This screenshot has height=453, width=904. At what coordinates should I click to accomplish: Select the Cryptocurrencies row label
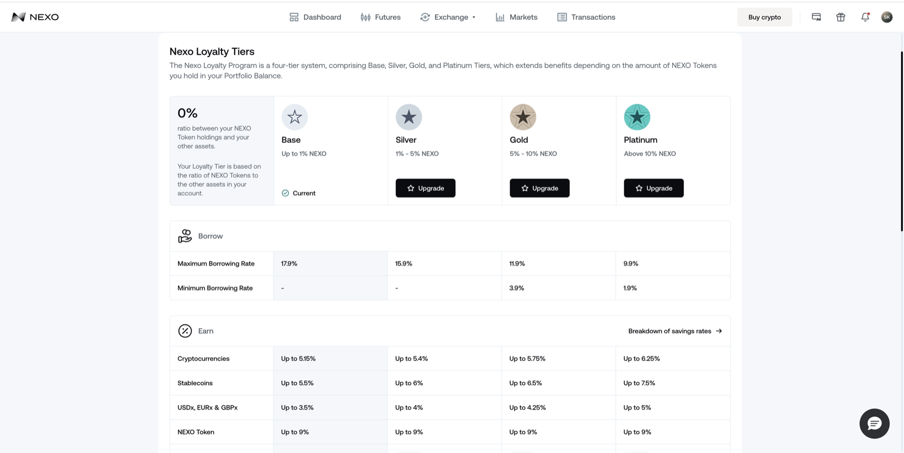203,359
